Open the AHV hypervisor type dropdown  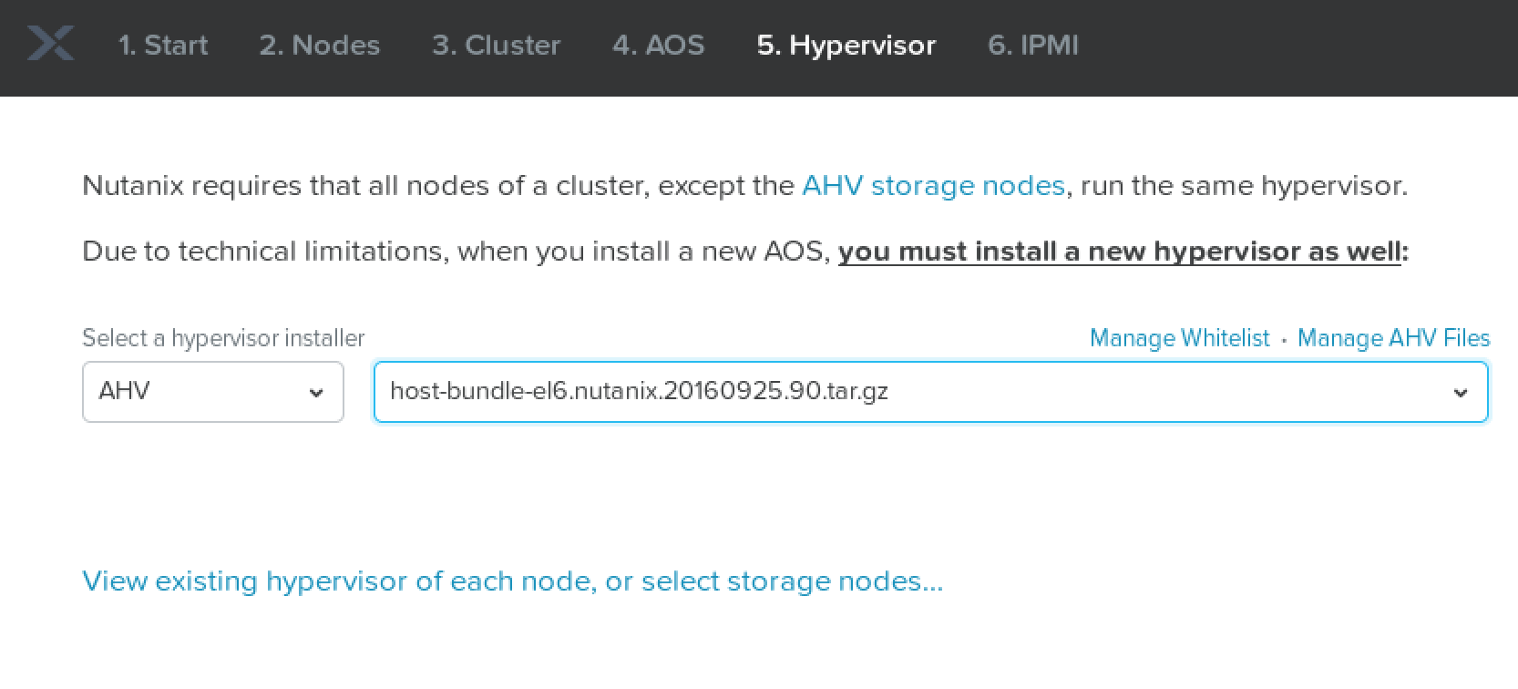click(212, 392)
